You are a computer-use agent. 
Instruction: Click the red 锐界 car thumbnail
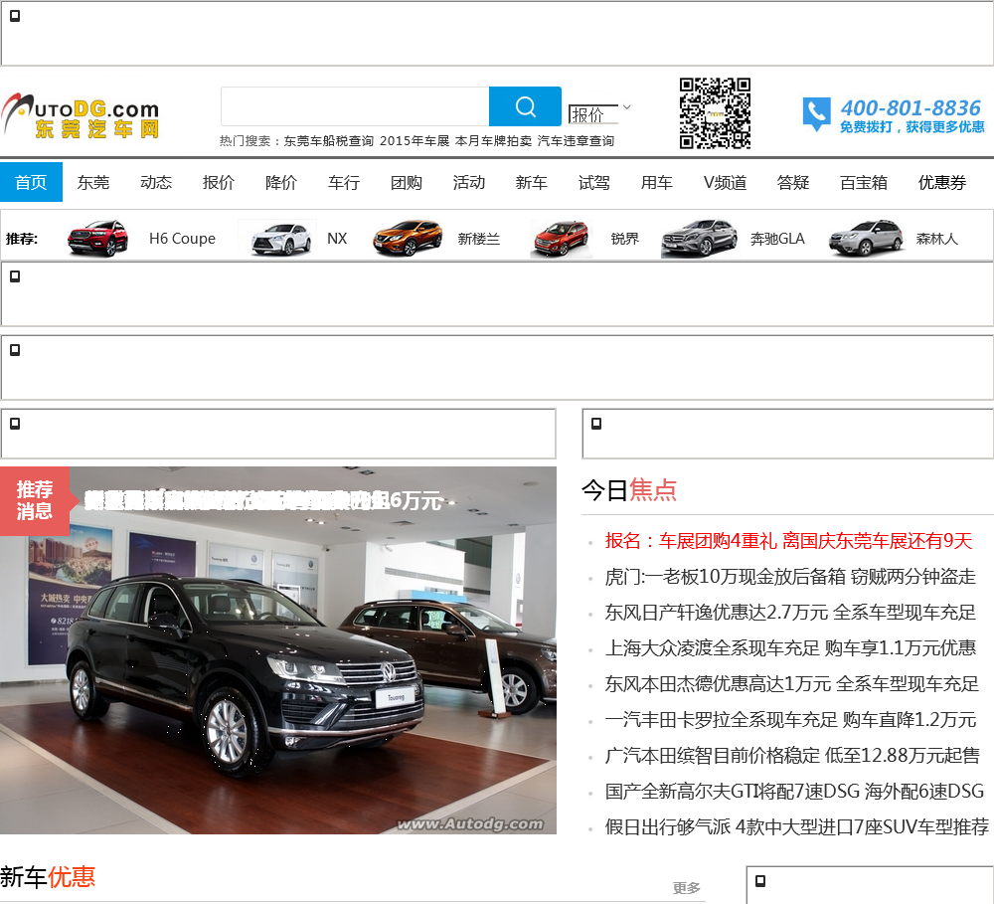point(561,238)
